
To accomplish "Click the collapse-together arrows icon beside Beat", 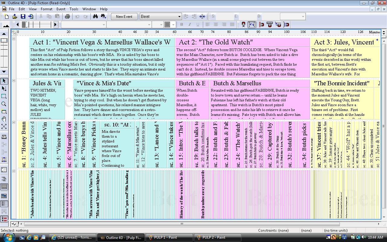I will (202, 16).
